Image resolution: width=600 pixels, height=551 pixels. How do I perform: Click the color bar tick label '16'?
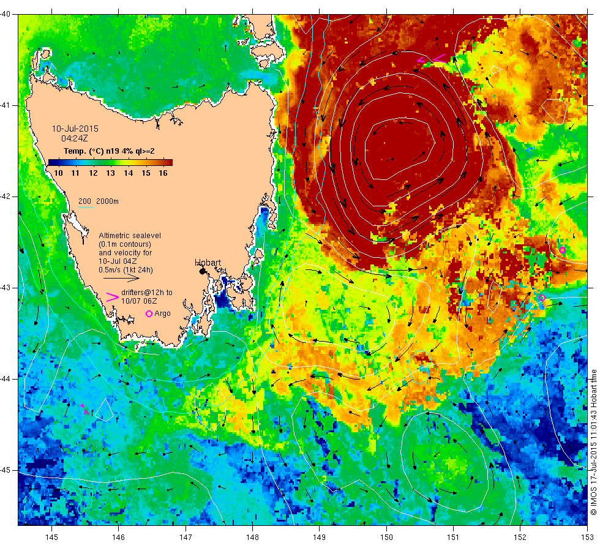click(x=163, y=173)
